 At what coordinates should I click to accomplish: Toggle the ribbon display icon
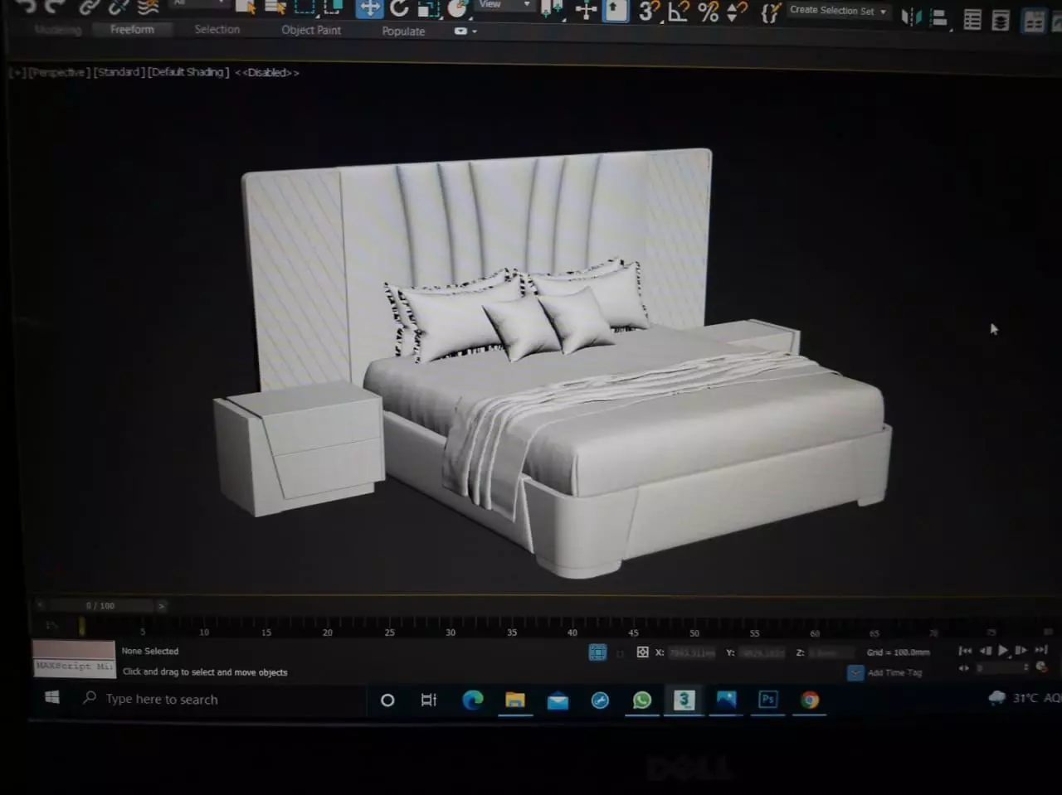(x=1034, y=22)
